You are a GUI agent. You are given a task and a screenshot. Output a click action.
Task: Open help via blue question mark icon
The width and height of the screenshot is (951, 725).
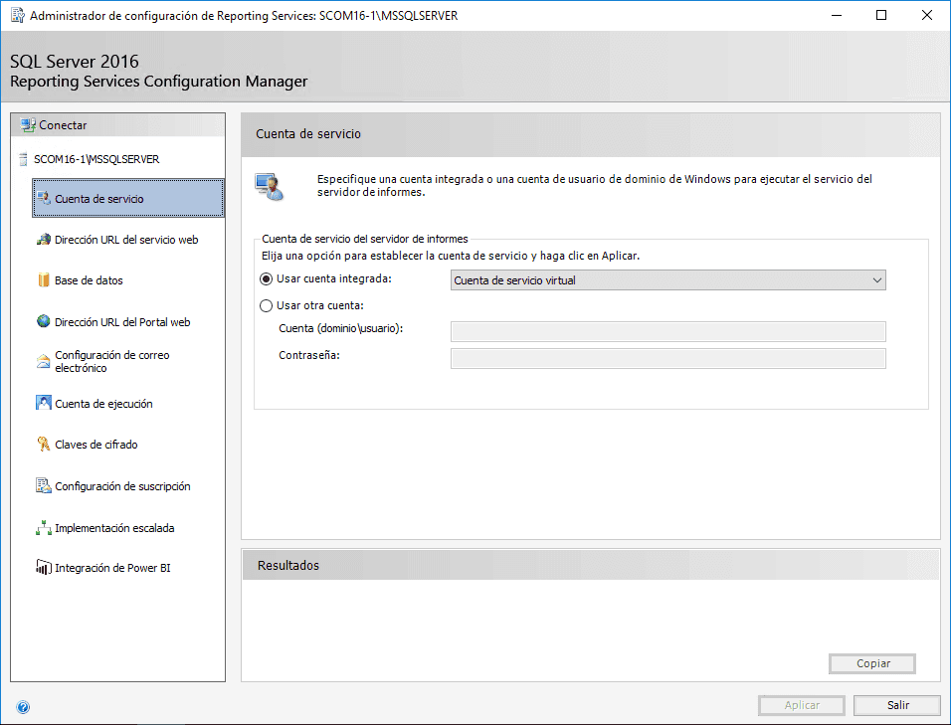coord(23,707)
